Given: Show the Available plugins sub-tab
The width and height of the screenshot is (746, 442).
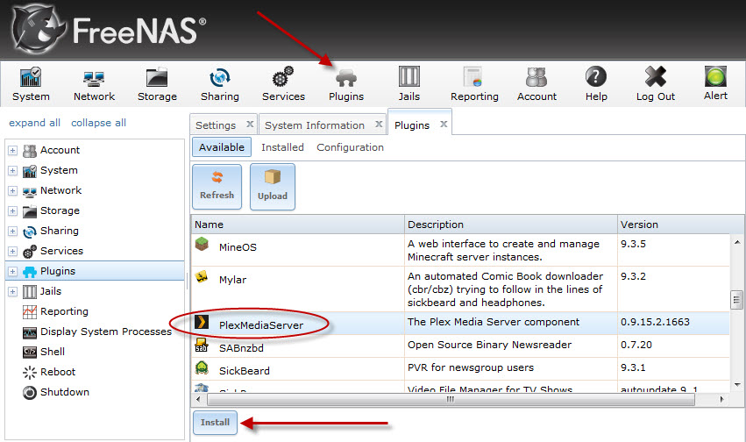Looking at the screenshot, I should (222, 147).
